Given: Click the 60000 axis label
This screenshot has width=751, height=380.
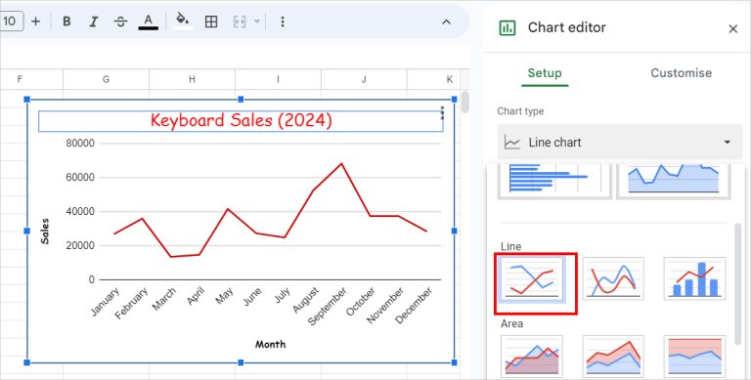Looking at the screenshot, I should [x=80, y=177].
